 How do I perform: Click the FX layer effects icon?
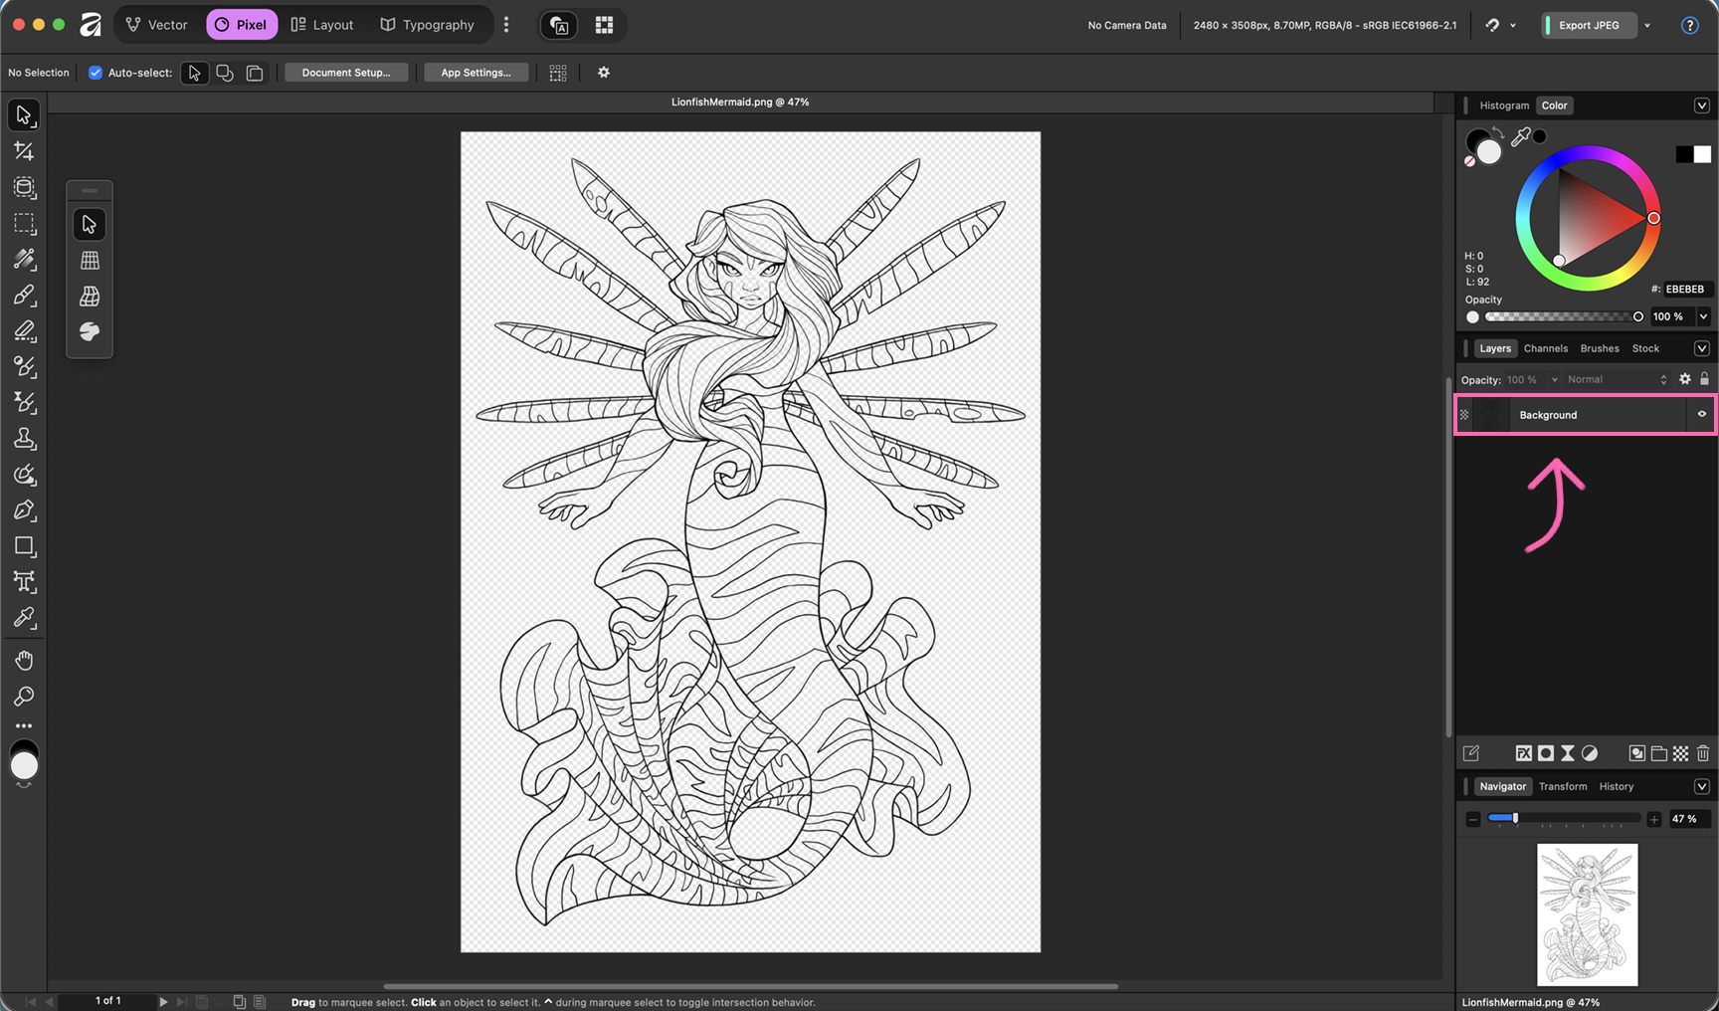pyautogui.click(x=1523, y=753)
